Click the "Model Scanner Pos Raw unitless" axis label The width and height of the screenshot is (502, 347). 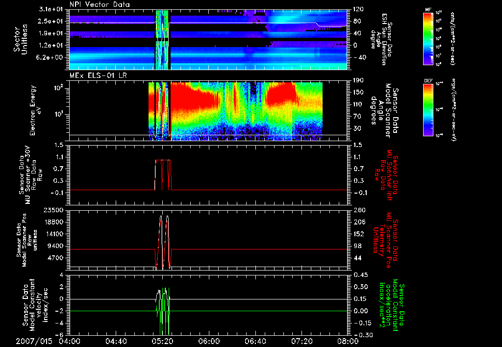point(28,240)
